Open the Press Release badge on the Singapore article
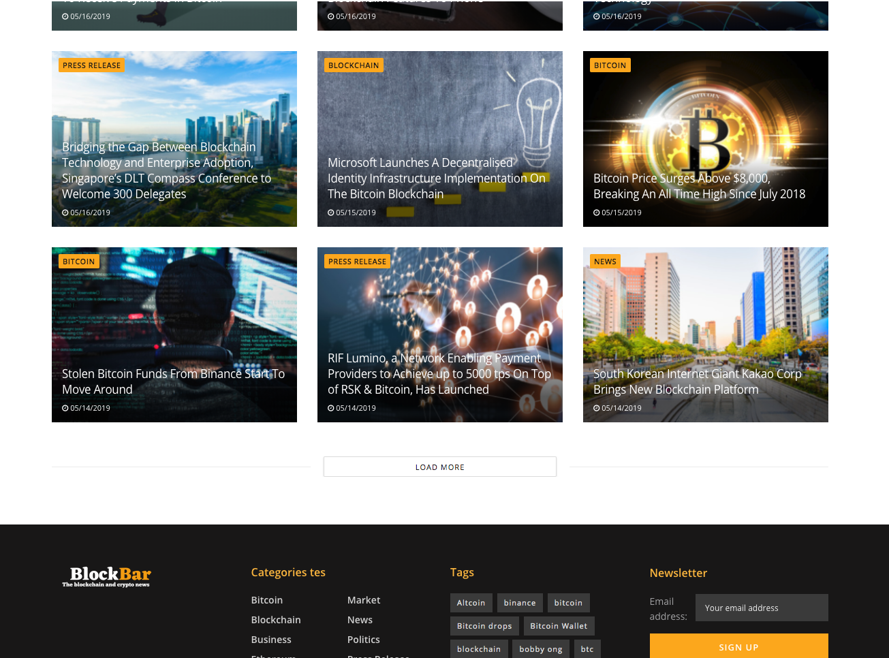The height and width of the screenshot is (658, 889). tap(92, 65)
